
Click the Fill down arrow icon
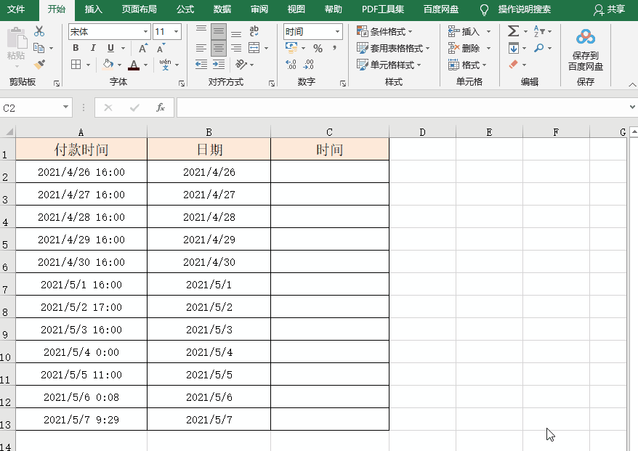coord(514,48)
